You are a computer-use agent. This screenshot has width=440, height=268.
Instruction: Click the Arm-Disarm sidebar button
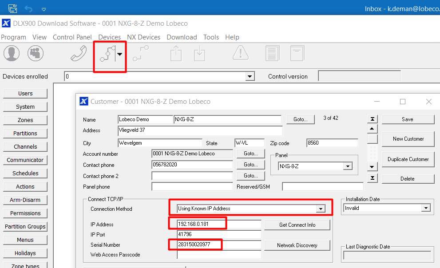[x=25, y=200]
